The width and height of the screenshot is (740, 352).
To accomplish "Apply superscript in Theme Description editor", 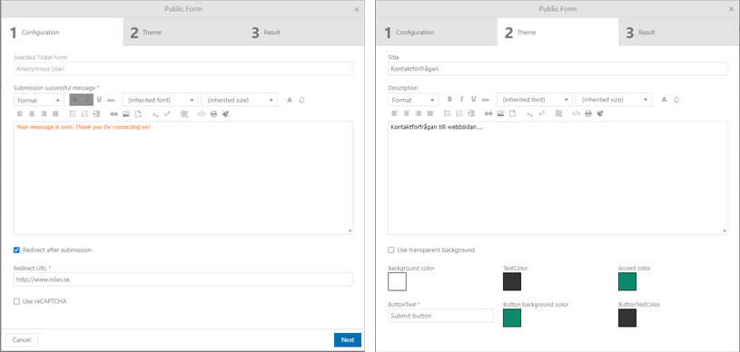I will click(x=541, y=113).
